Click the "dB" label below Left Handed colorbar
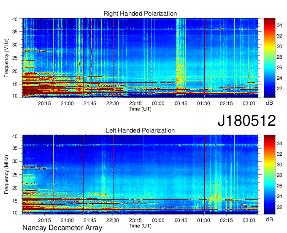 pos(269,219)
